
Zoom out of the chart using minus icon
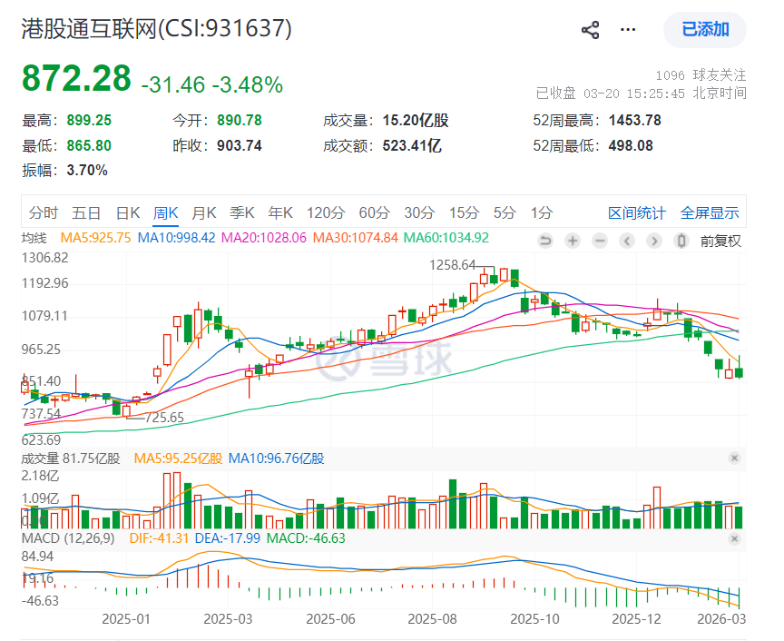(x=599, y=241)
